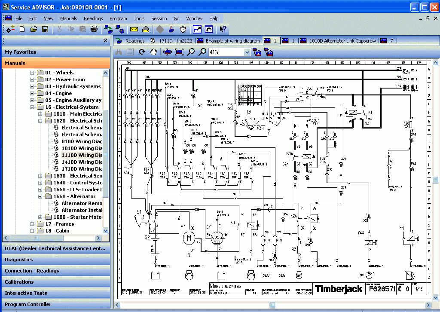Click the list view icon beside binoculars

coord(130,52)
